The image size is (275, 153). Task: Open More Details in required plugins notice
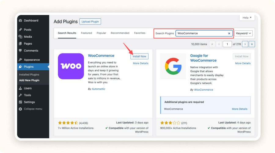point(240,109)
